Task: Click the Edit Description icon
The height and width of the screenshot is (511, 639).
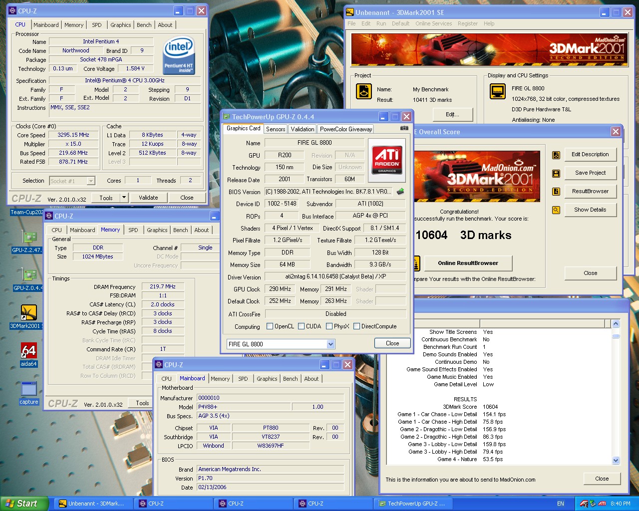Action: point(556,155)
